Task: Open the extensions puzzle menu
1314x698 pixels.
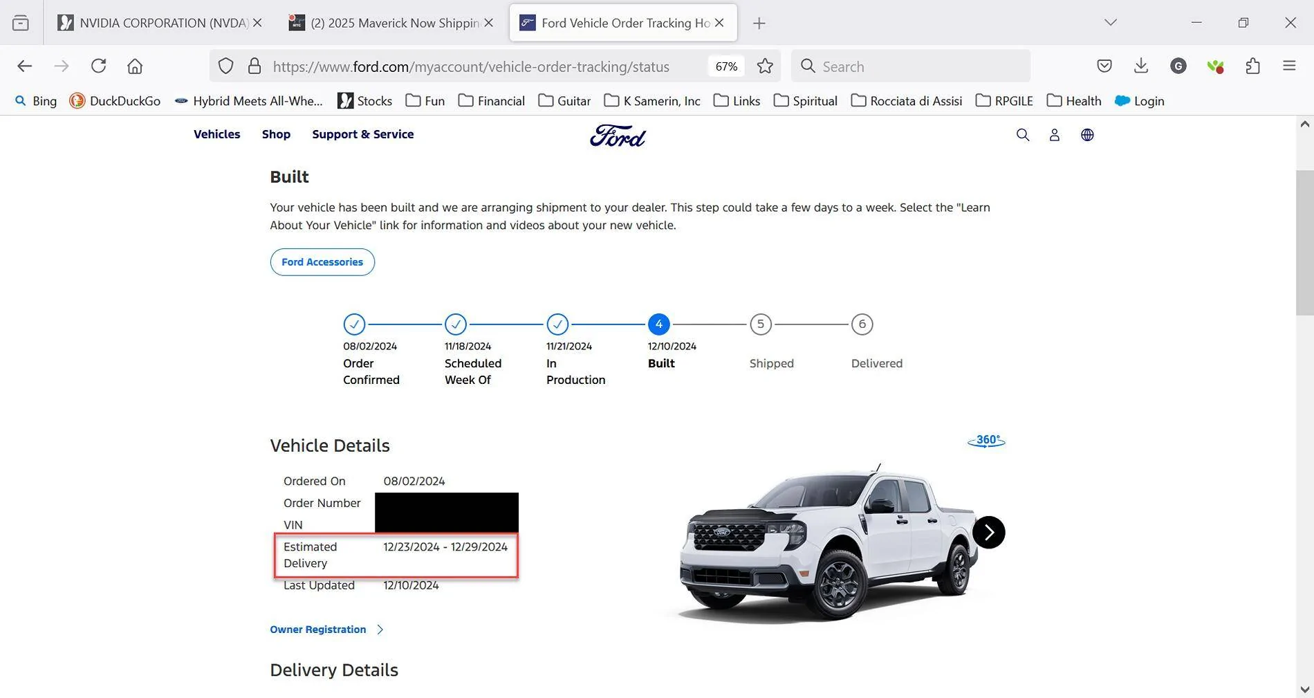Action: pyautogui.click(x=1252, y=66)
